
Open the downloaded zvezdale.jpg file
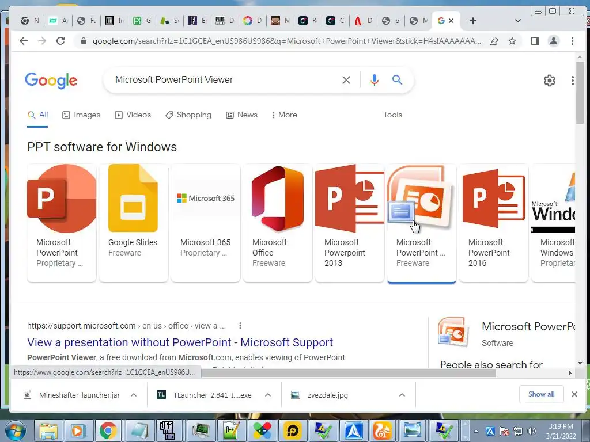click(327, 395)
